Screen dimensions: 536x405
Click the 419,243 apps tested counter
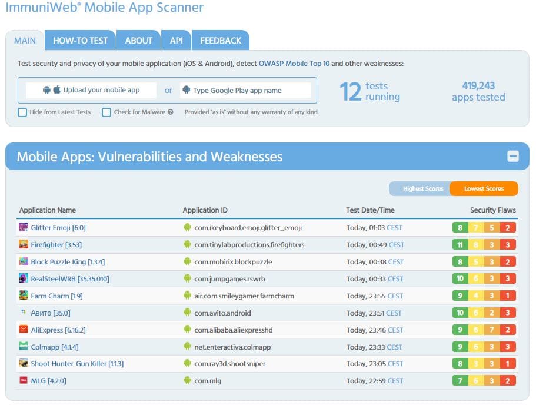point(478,91)
